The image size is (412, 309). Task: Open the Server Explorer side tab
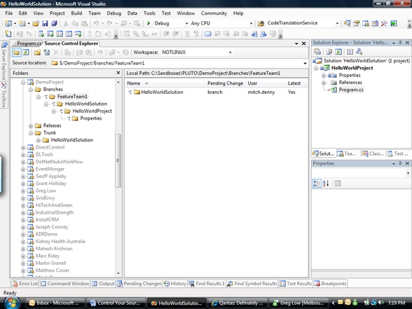coord(4,60)
